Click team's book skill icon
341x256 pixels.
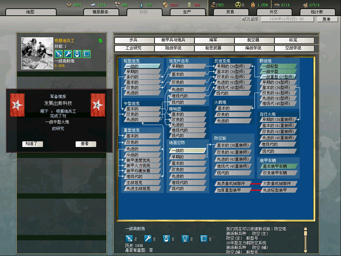[x=87, y=54]
